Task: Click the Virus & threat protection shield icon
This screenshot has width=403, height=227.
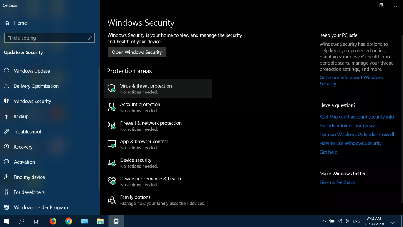Action: 111,88
